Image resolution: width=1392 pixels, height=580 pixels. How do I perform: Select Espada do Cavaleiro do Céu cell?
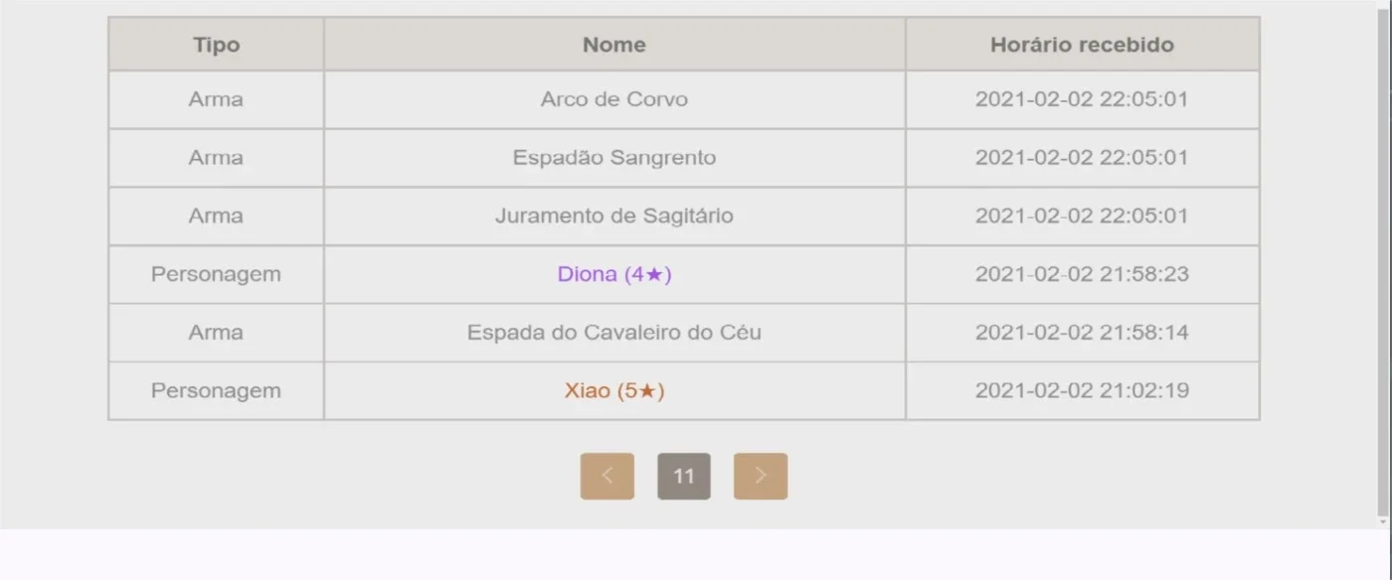(x=614, y=333)
